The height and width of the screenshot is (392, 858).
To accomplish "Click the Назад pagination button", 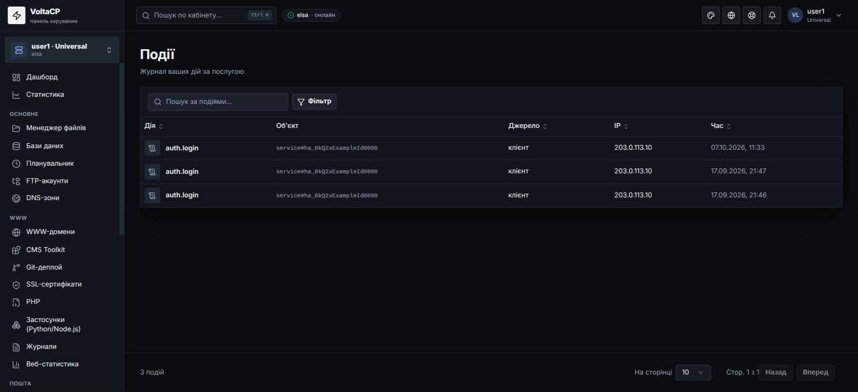I will (x=776, y=372).
